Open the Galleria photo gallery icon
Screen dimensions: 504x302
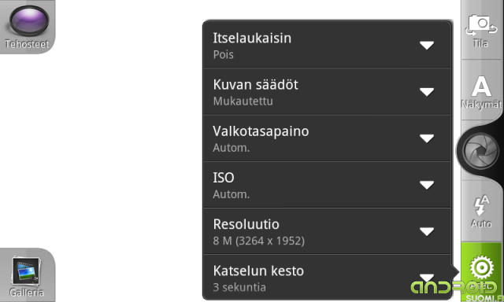pos(26,271)
